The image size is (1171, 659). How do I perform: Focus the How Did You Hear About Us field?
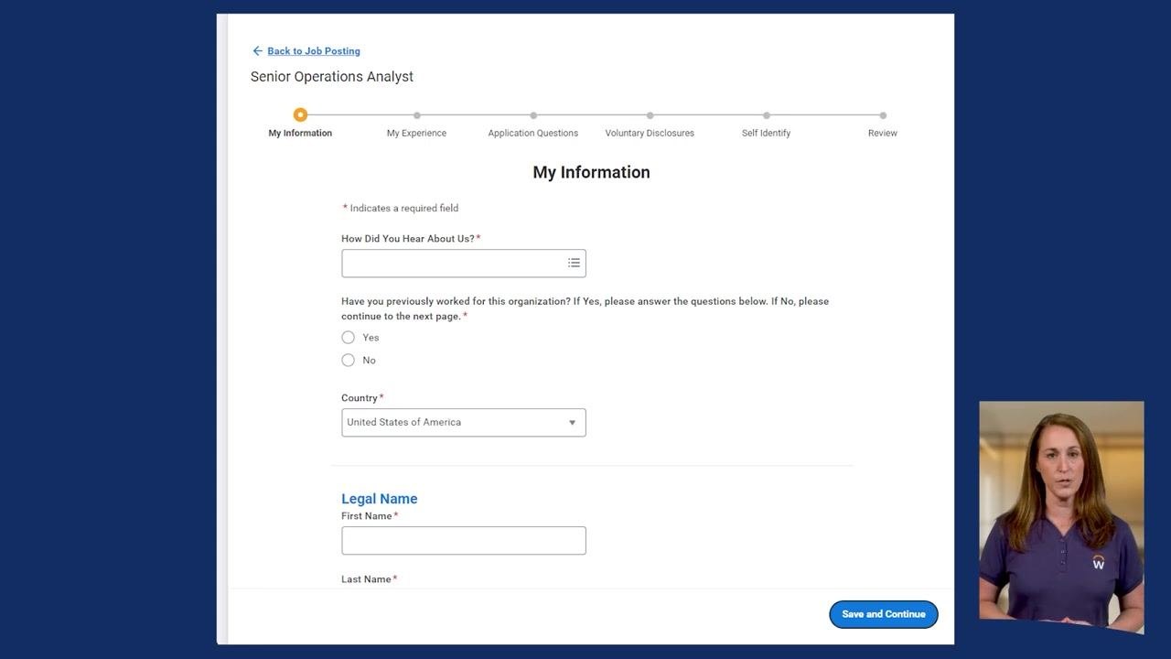[464, 264]
